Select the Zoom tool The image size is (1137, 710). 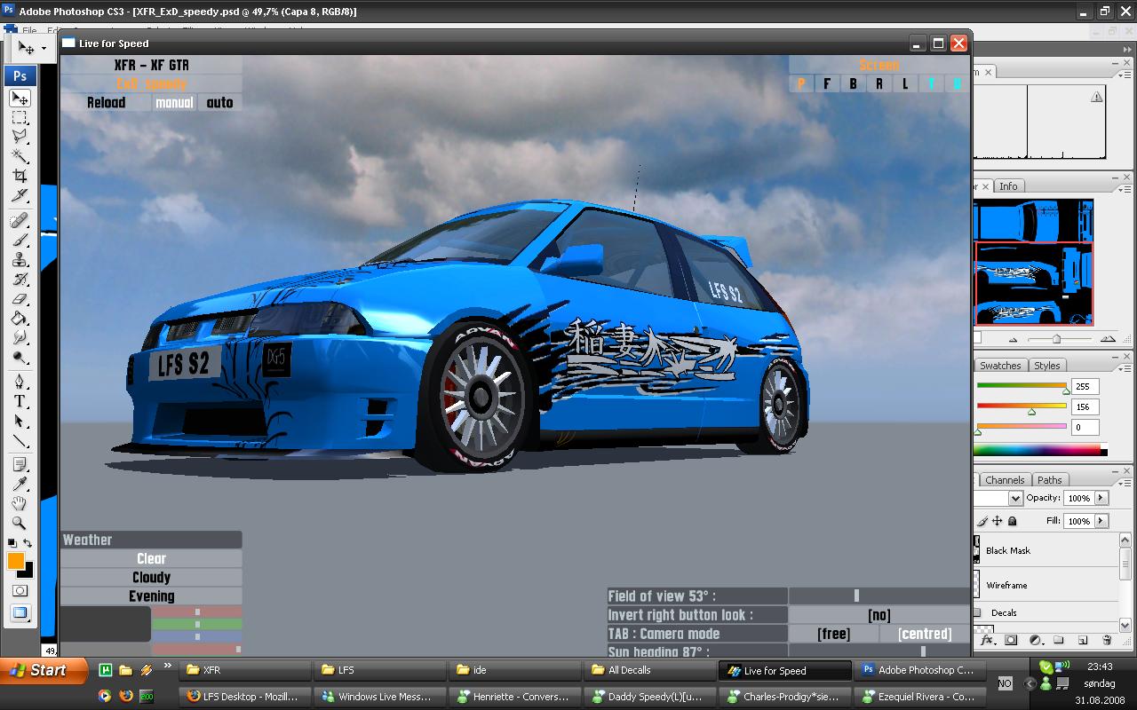(x=20, y=524)
